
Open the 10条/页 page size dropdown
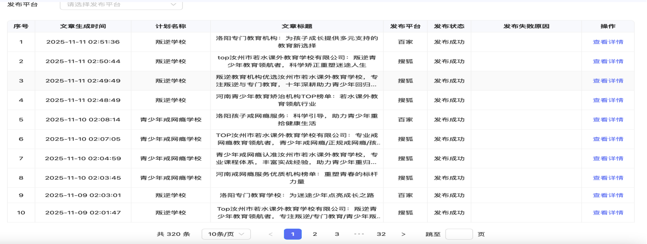(226, 234)
